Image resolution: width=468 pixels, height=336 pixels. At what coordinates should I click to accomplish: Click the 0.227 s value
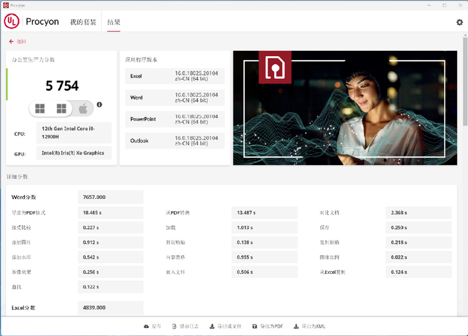point(110,228)
